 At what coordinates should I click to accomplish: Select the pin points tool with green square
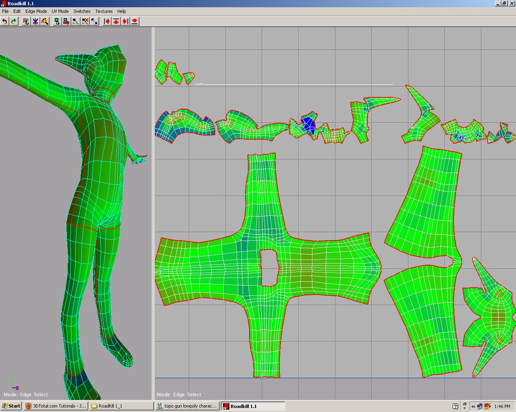(x=56, y=22)
